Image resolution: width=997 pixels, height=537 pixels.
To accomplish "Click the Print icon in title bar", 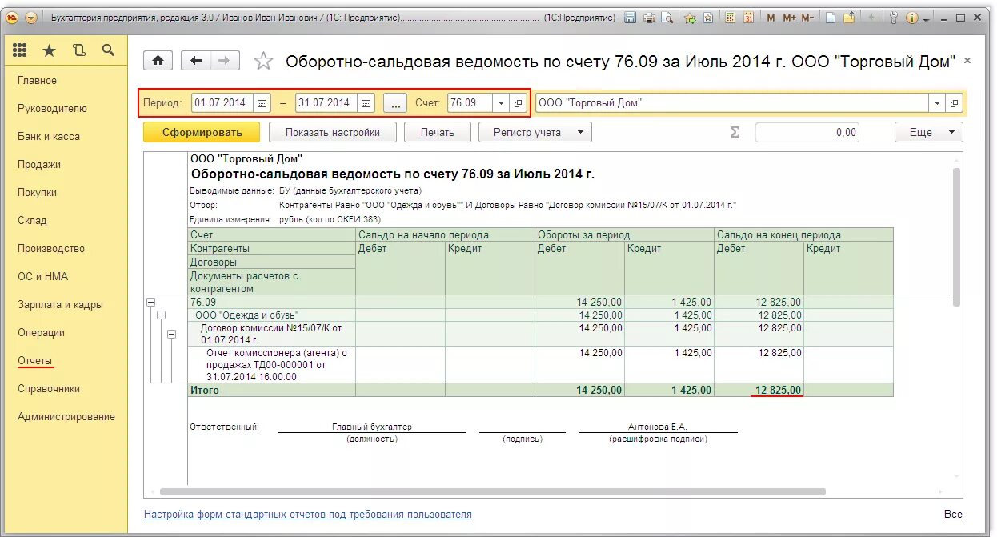I will (x=649, y=18).
